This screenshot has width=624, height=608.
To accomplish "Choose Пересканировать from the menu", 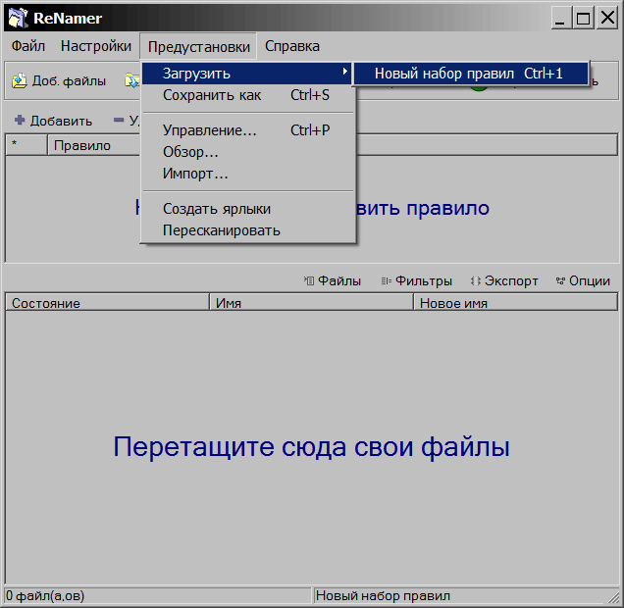I will tap(221, 230).
